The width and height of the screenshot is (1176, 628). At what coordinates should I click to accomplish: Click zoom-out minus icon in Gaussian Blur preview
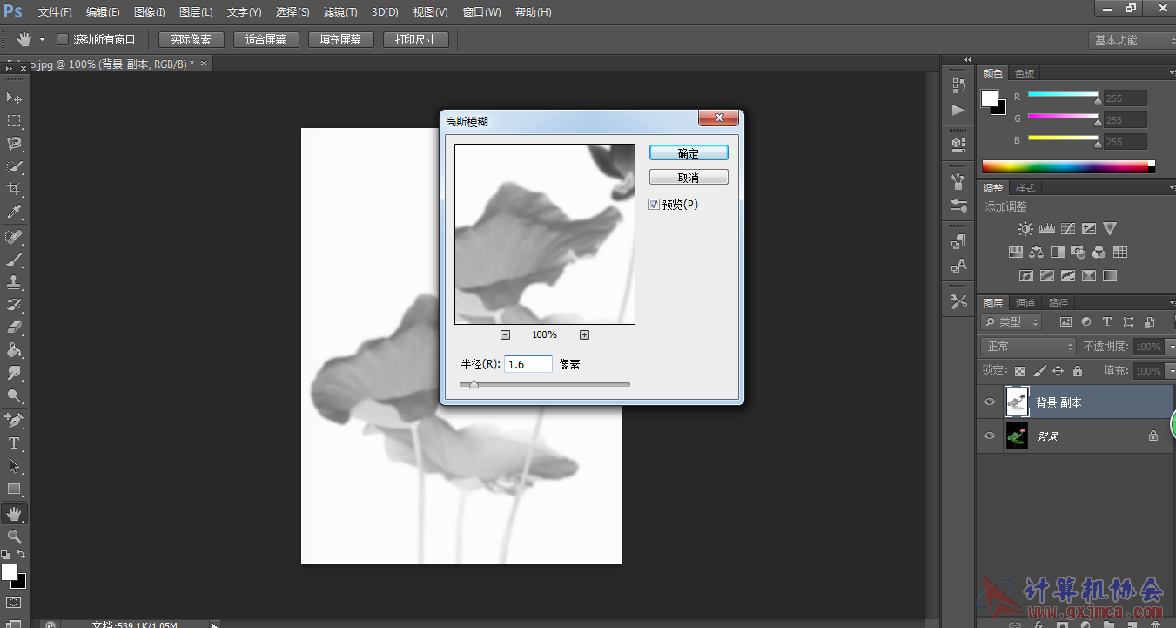pos(505,335)
